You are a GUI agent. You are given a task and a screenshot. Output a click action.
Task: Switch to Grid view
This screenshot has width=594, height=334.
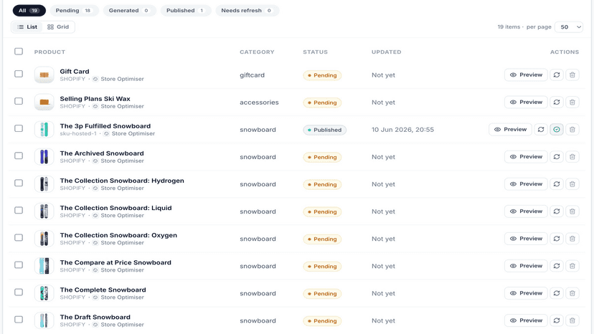tap(58, 27)
